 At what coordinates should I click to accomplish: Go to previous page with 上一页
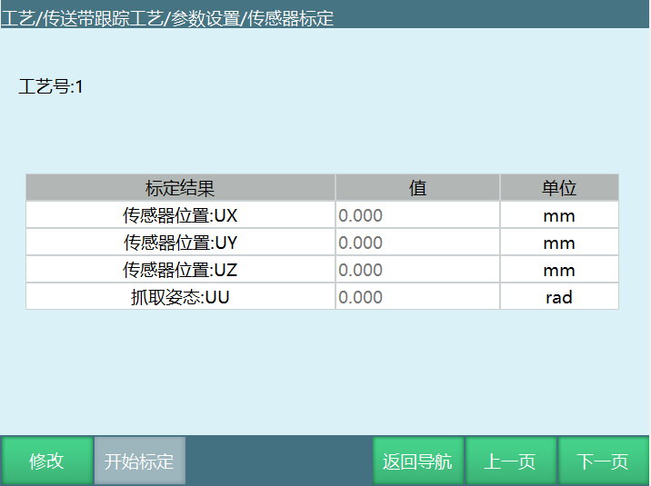510,461
